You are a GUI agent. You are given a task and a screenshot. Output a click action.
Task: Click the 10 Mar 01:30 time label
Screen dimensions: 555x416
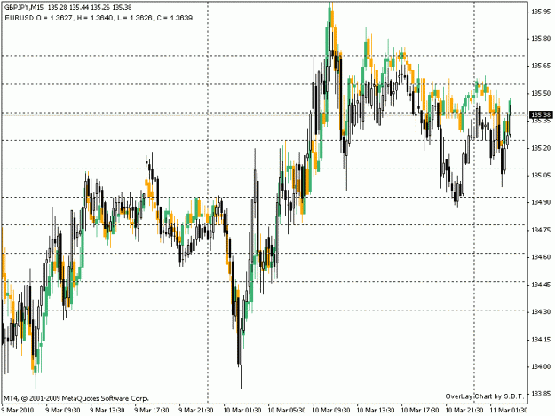tap(242, 411)
